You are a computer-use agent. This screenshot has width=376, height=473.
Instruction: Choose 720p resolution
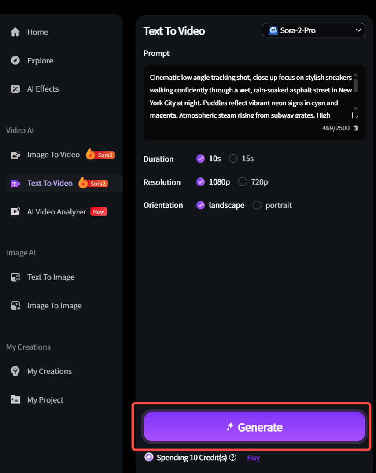[x=243, y=182]
